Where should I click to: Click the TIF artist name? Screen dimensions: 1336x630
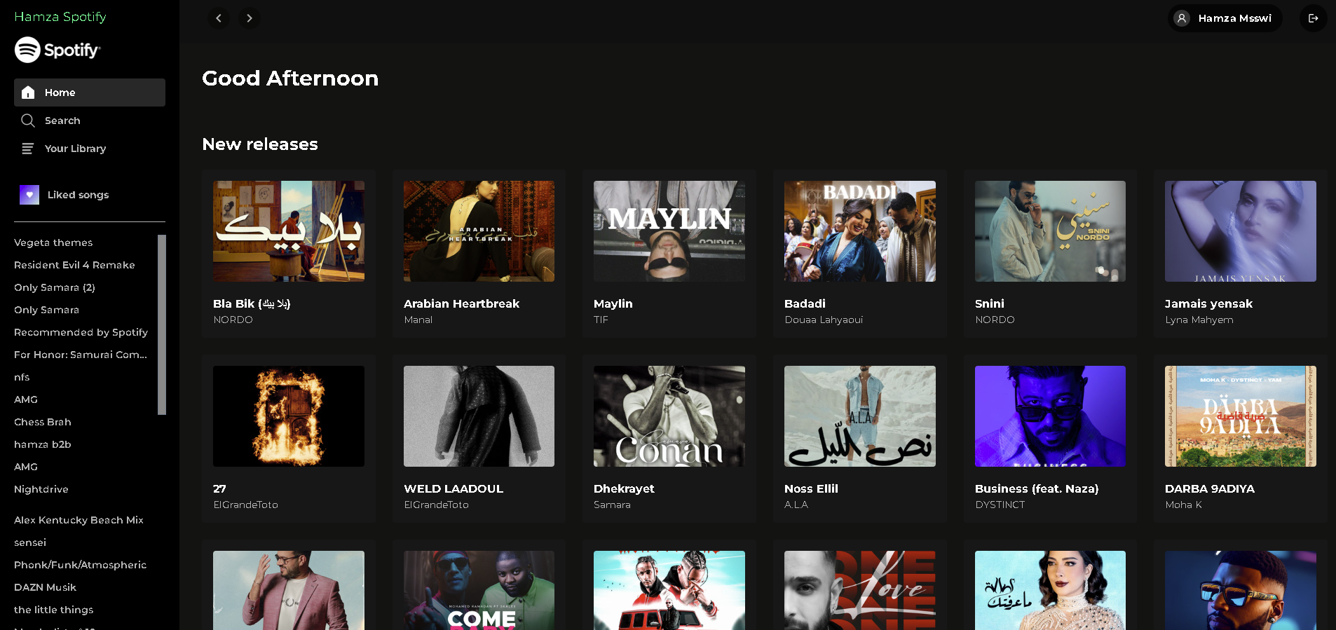[601, 320]
